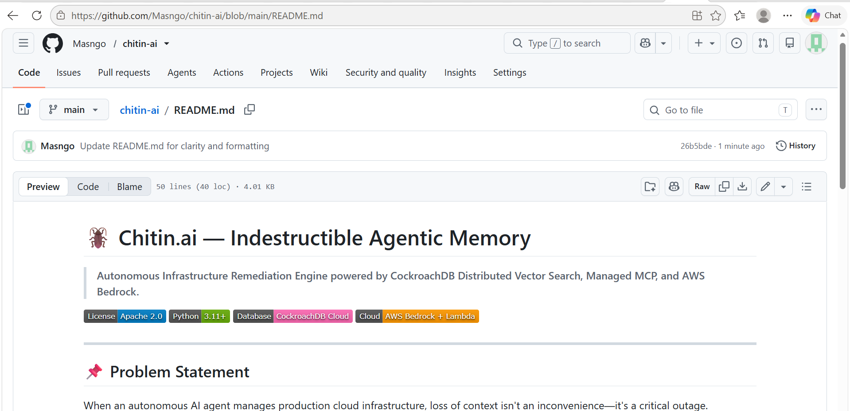Viewport: 850px width, 411px height.
Task: Open the Wiki tab
Action: 319,73
